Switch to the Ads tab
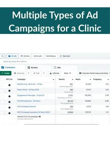The height and width of the screenshot is (160, 110). click(x=58, y=68)
